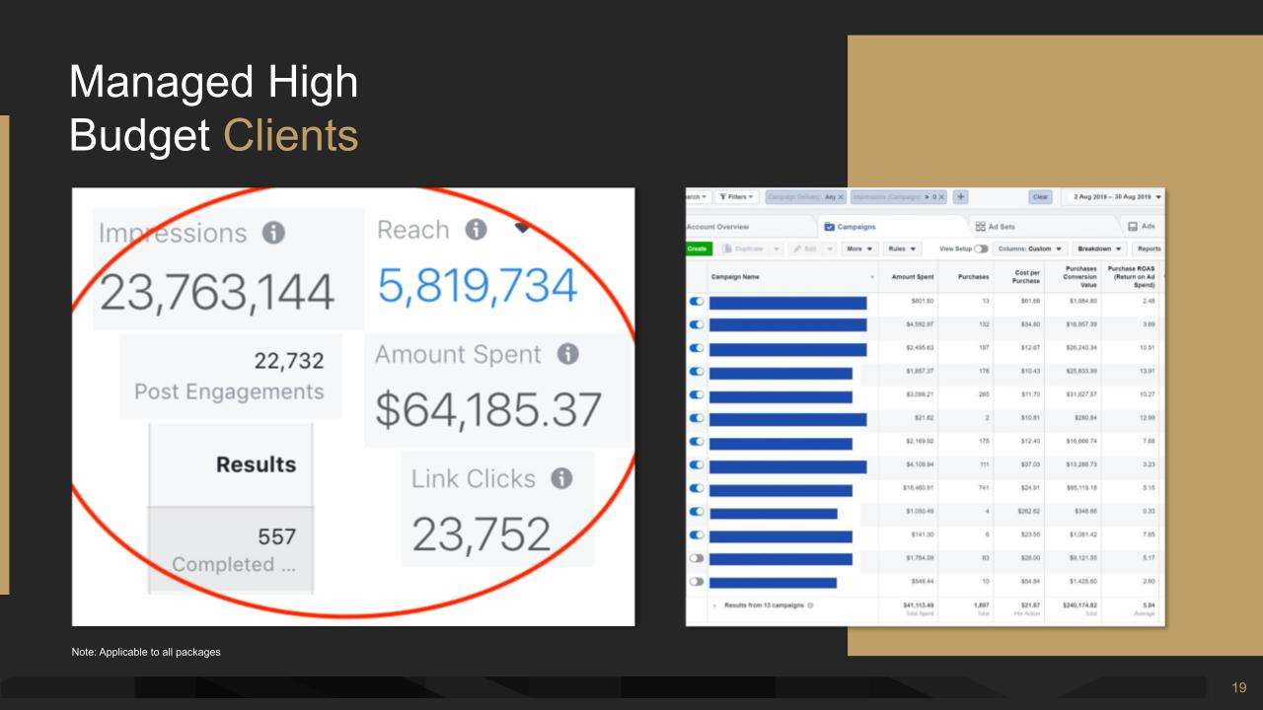Click the 23,752 link clicks value

[x=482, y=533]
